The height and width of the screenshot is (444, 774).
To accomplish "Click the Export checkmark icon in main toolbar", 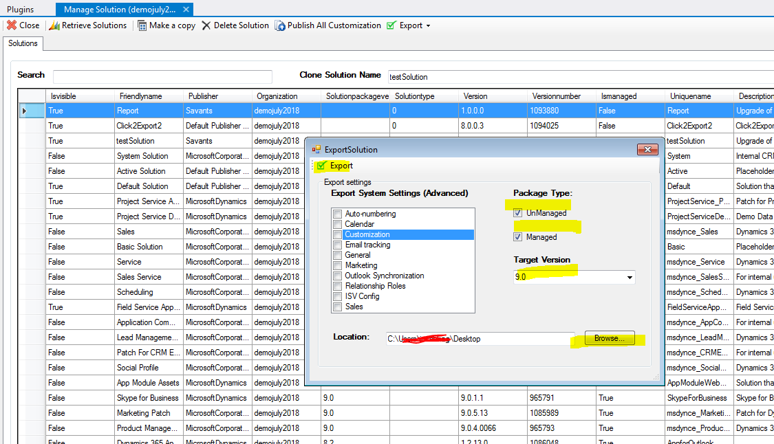I will tap(391, 25).
